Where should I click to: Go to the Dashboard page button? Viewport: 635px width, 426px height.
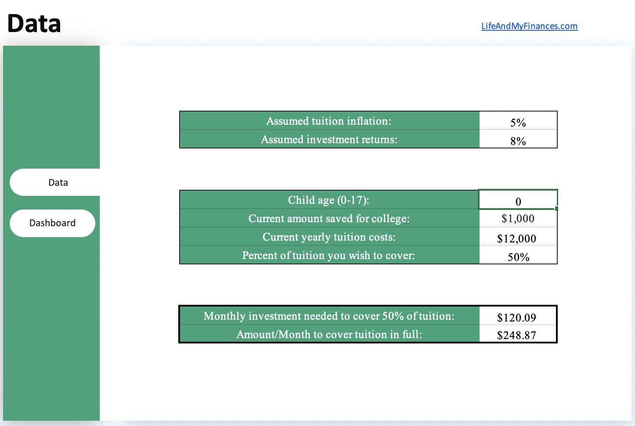[52, 223]
